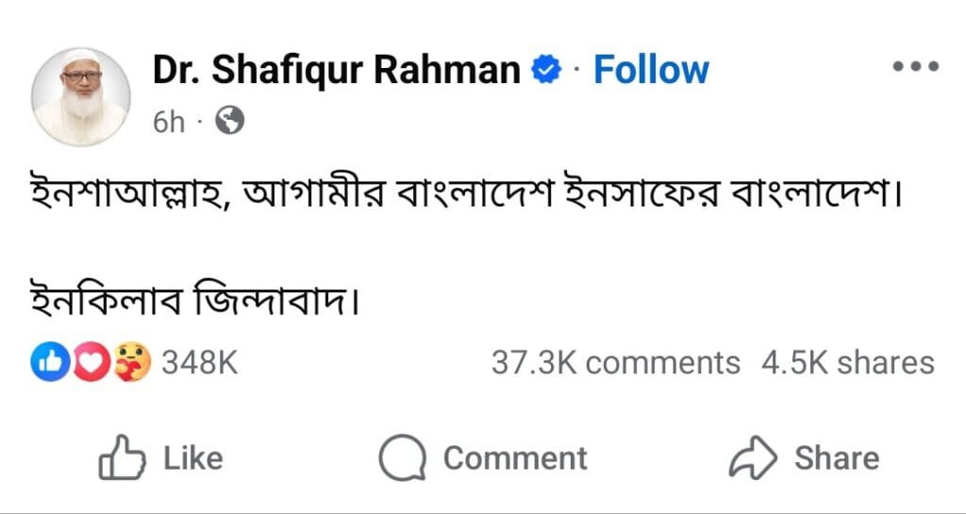Click the Like text label

(x=192, y=458)
